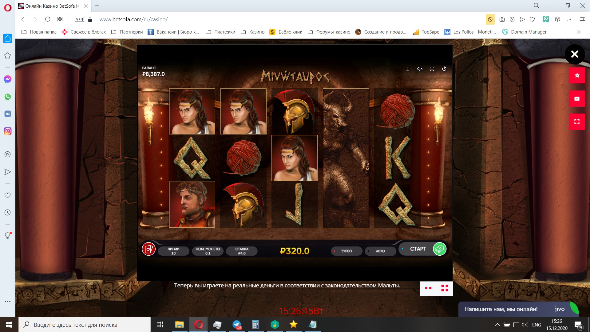Open the ad blocker shield icon
Screen dimensions: 590x332
tap(512, 19)
